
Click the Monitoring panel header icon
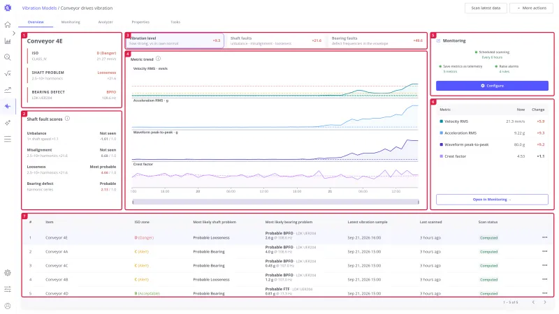438,40
